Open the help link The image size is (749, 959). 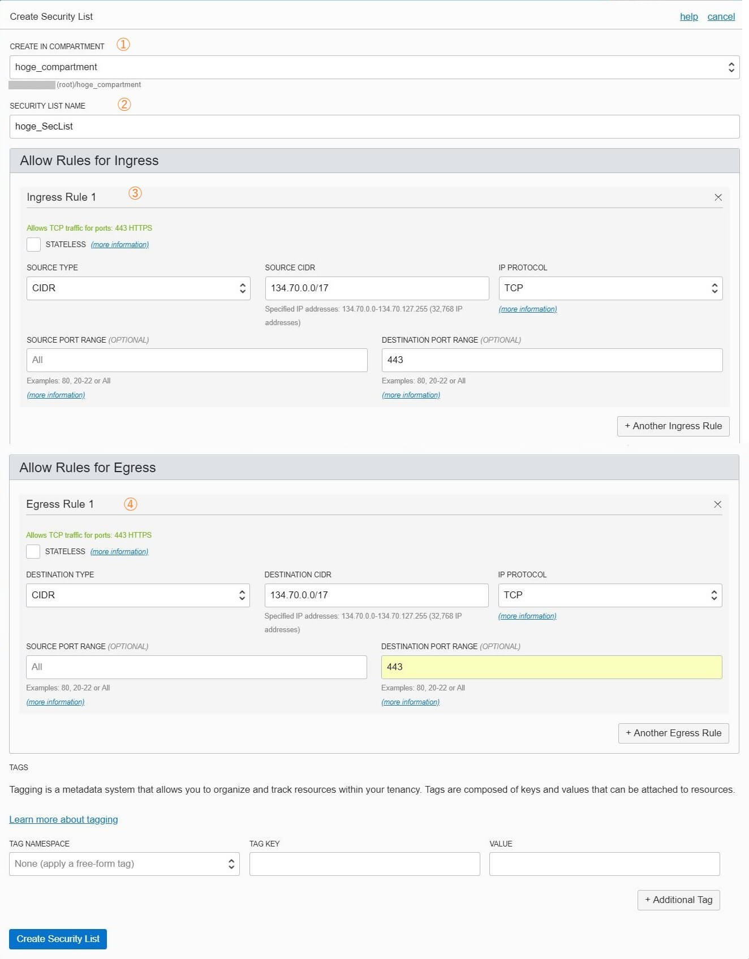[x=688, y=16]
